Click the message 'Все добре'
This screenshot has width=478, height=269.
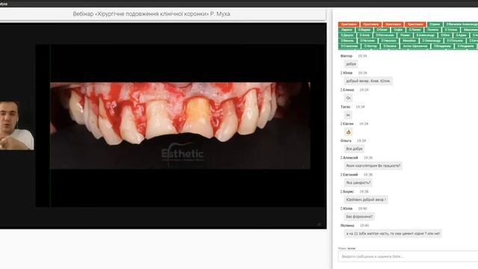tap(354, 149)
